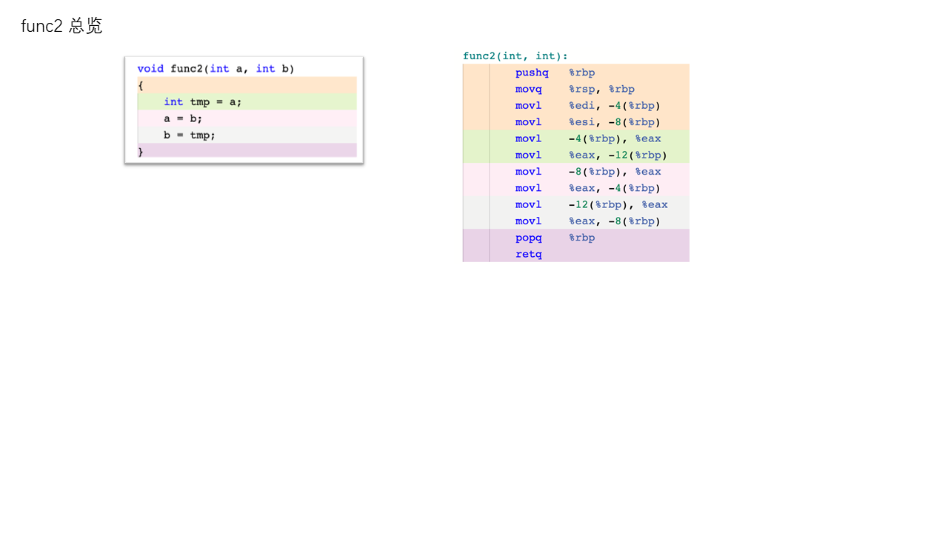Click the "movl %eax, -12(%rbp)" line

coord(591,155)
